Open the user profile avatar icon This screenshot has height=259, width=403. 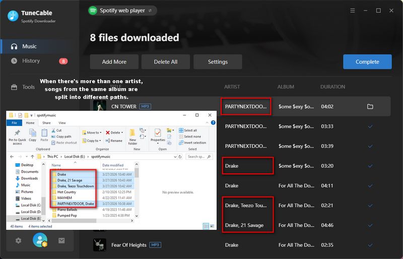coord(40,240)
